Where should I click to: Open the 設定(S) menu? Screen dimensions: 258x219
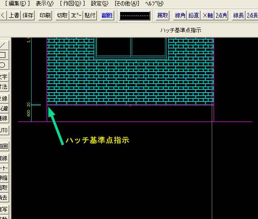tap(100, 4)
